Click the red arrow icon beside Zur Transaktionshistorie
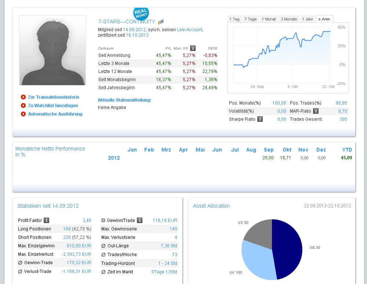 click(23, 97)
